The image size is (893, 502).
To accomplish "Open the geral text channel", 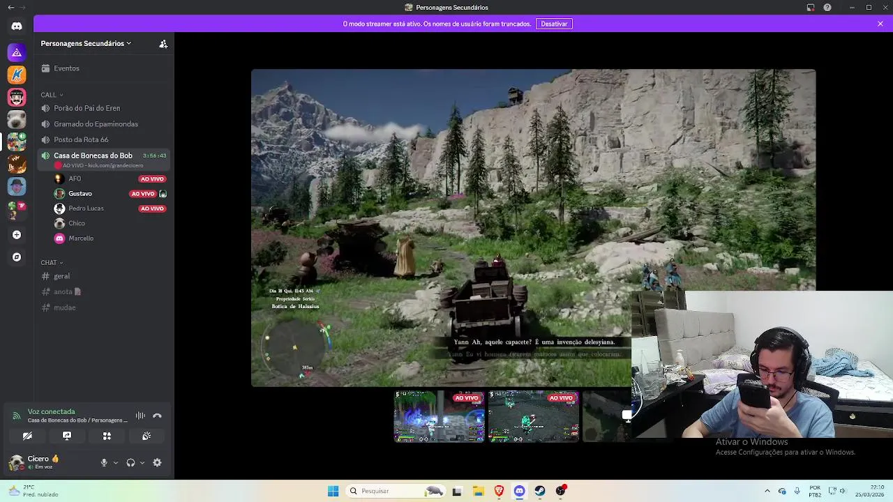I will point(105,276).
